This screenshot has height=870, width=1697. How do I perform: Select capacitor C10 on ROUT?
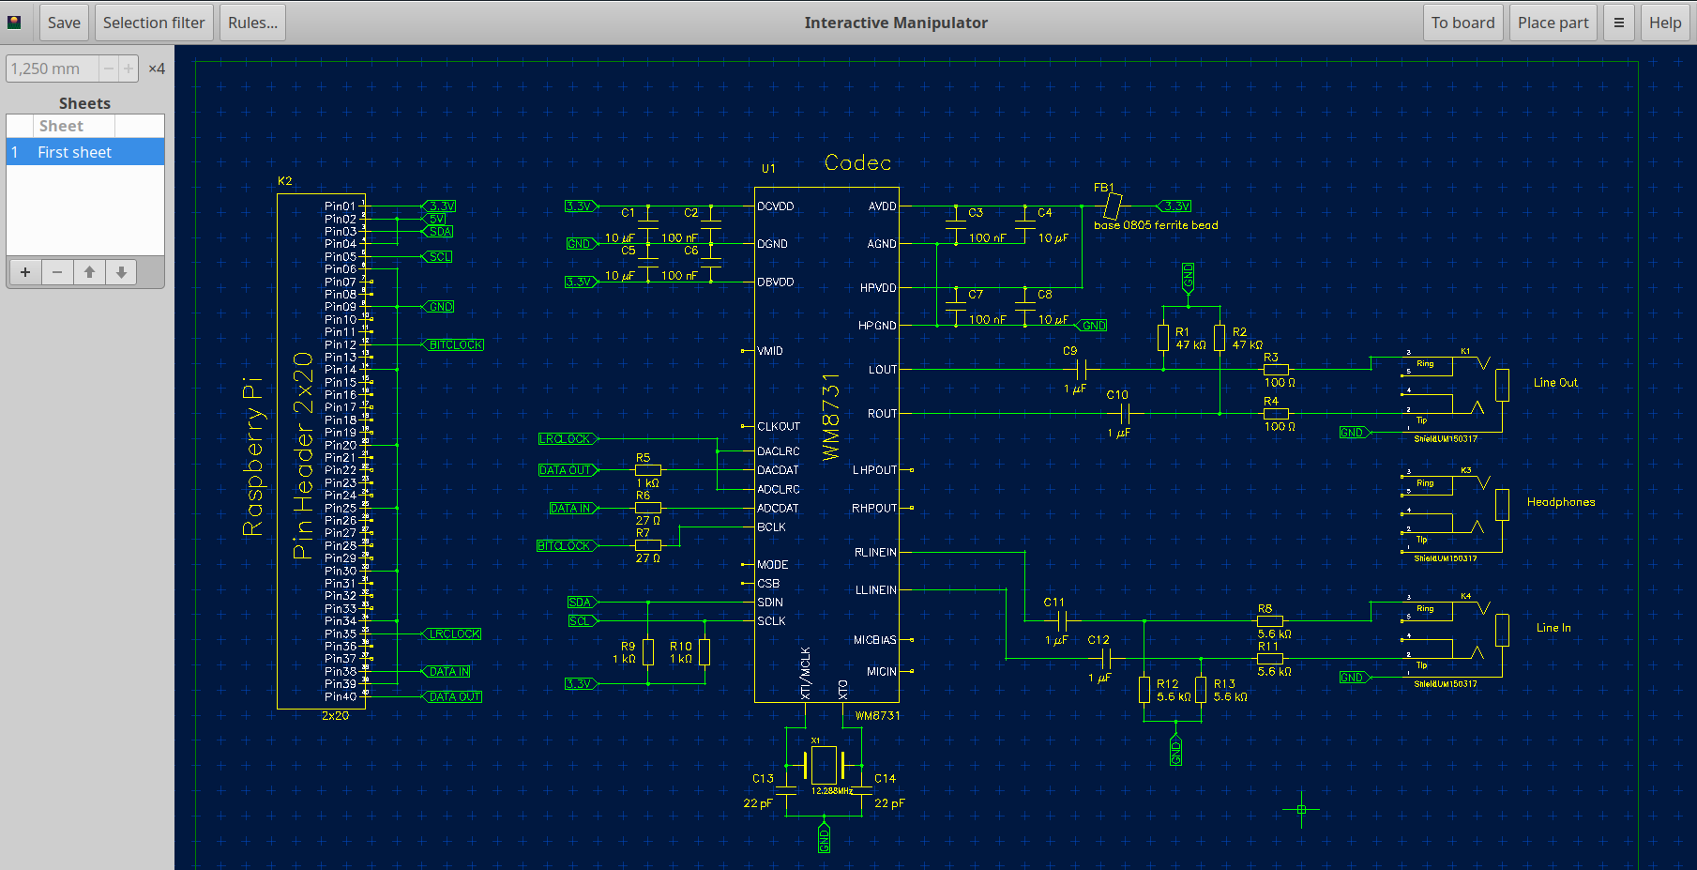click(1126, 413)
